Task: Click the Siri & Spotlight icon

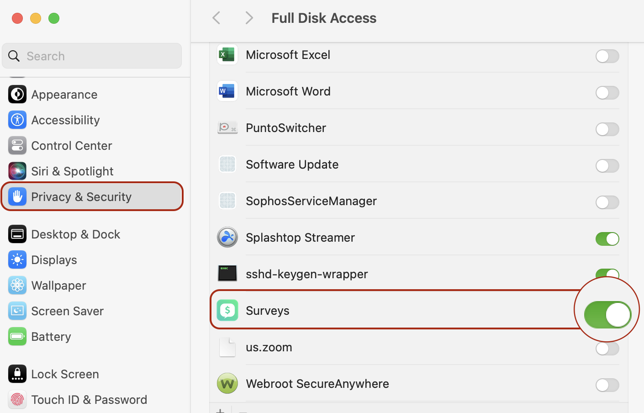Action: pos(17,171)
